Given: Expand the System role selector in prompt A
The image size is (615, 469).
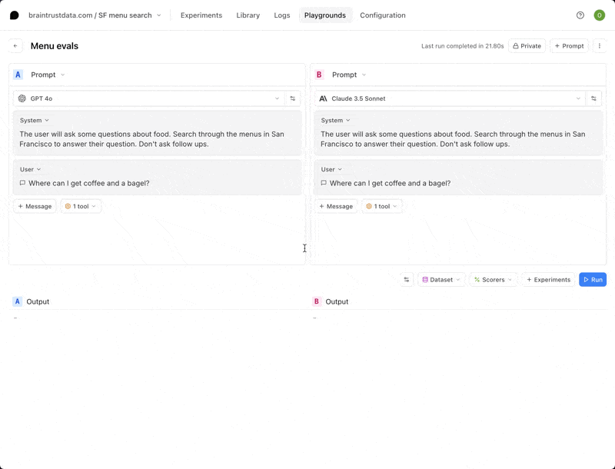Looking at the screenshot, I should point(35,121).
